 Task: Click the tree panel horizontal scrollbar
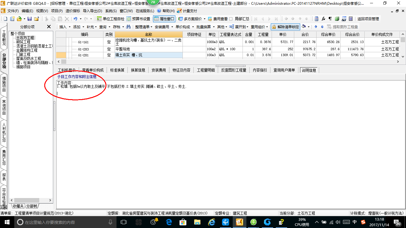[31, 200]
